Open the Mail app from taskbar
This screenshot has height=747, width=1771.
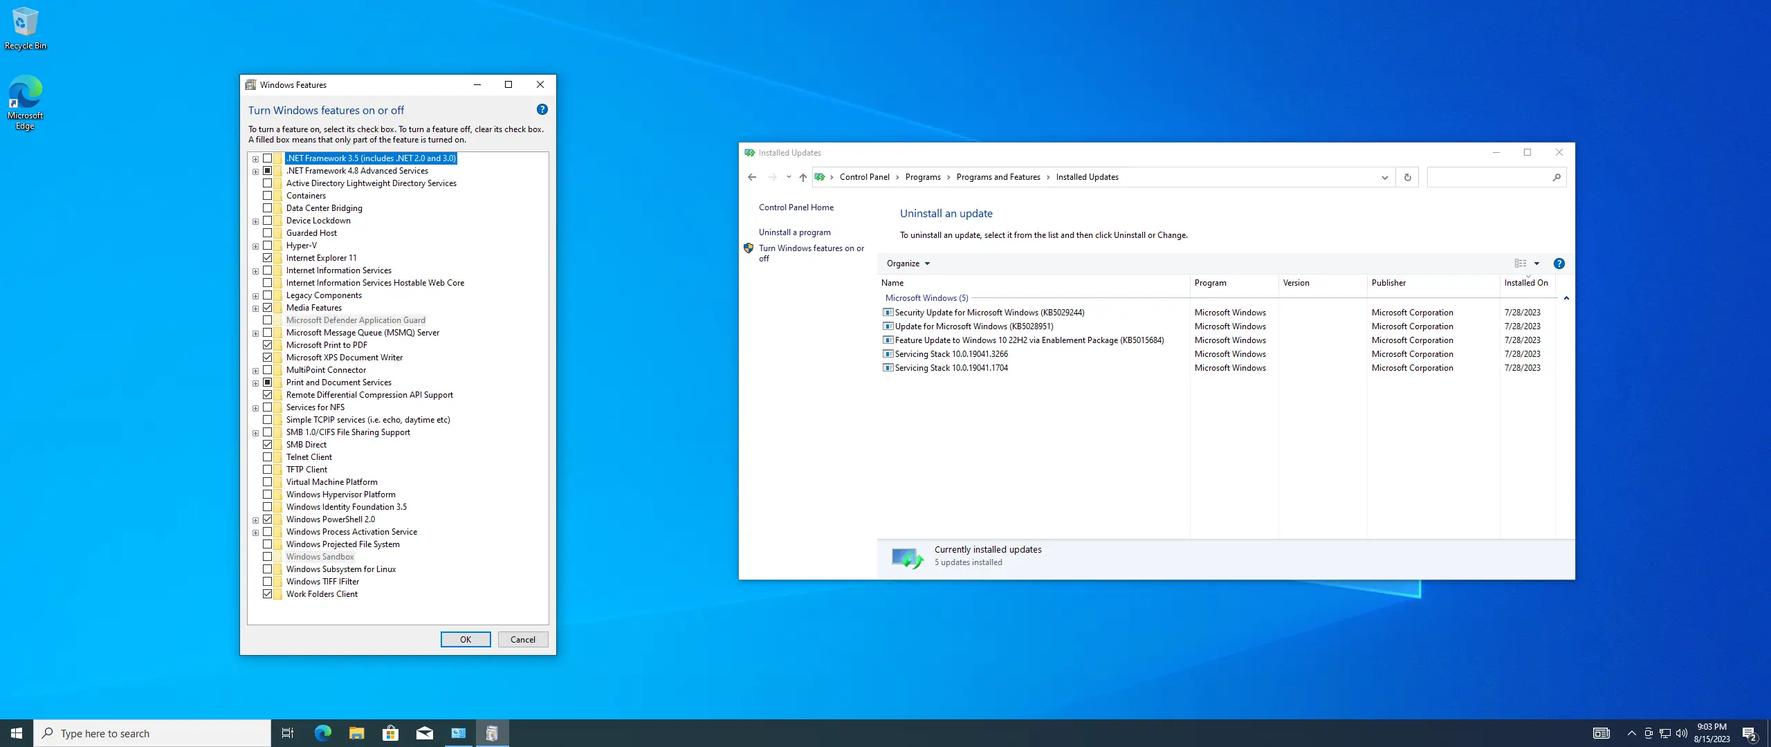tap(424, 733)
